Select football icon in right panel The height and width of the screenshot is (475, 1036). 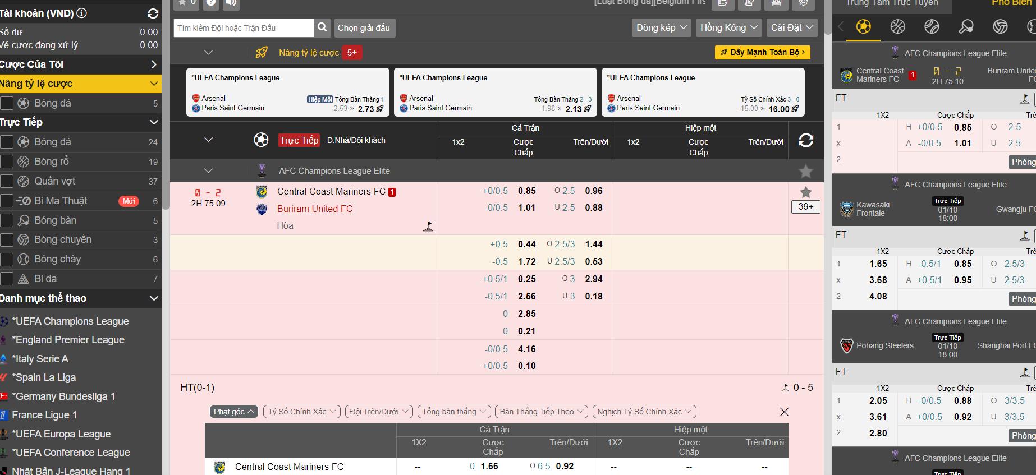coord(864,26)
